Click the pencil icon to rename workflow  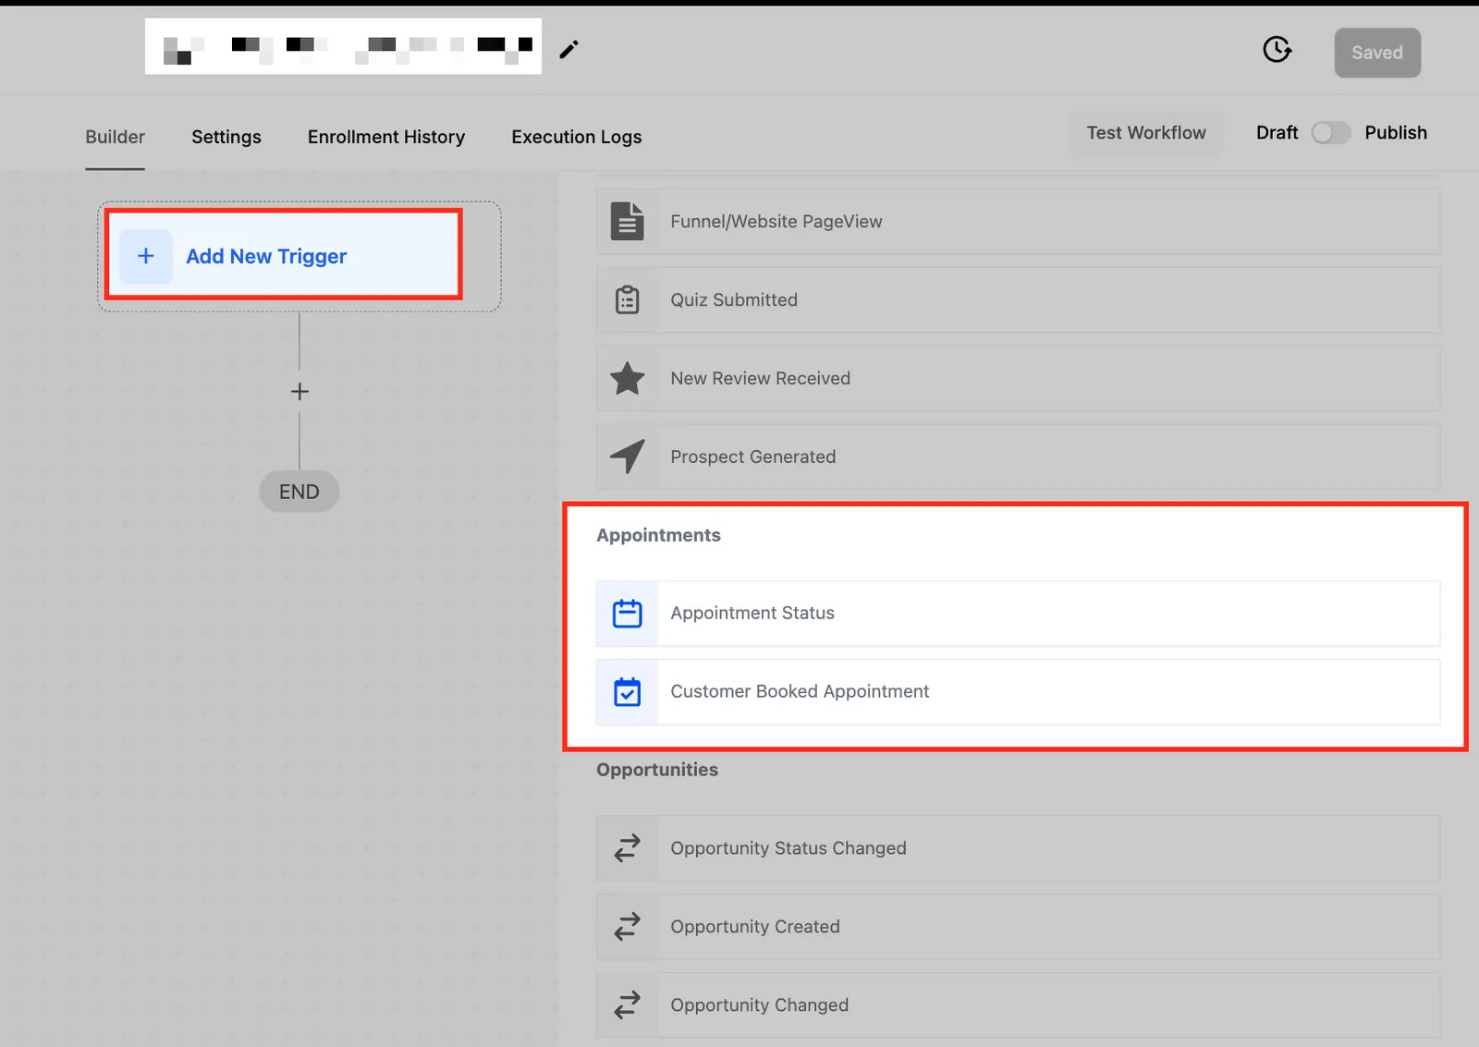pos(568,49)
